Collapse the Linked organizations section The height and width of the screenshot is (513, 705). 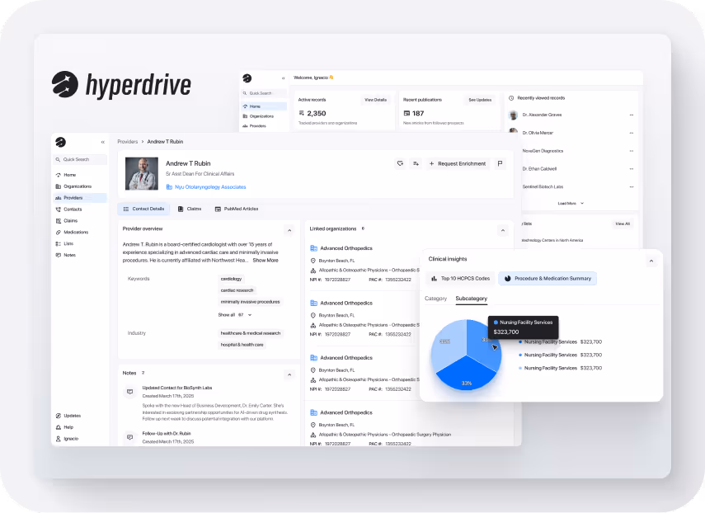[x=503, y=231]
